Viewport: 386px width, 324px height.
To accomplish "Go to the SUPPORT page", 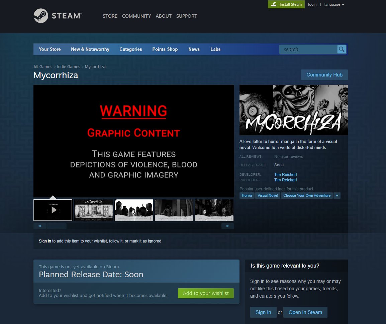I will [187, 16].
